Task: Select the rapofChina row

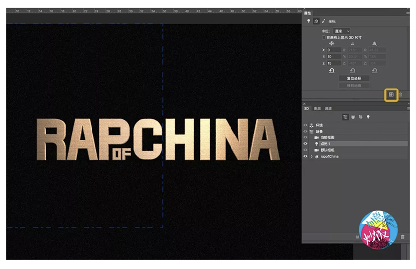Action: pyautogui.click(x=355, y=157)
